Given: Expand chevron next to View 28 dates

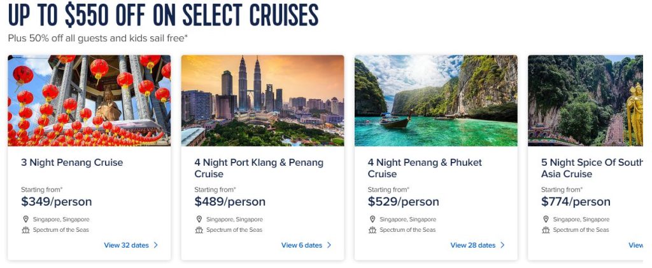Looking at the screenshot, I should 502,245.
